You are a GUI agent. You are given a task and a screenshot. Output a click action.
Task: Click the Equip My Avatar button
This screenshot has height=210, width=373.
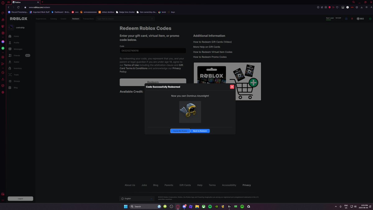click(x=180, y=131)
